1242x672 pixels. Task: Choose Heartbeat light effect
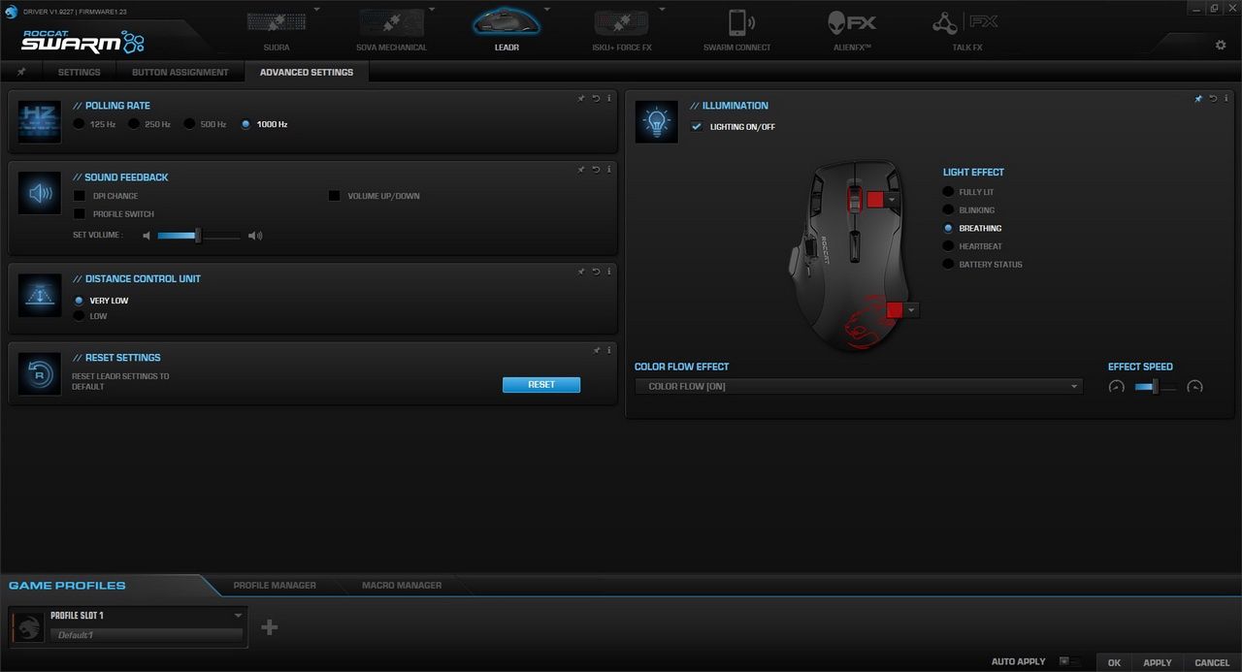coord(949,246)
